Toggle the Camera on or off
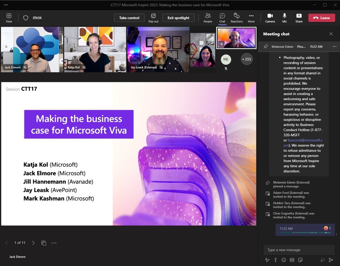This screenshot has height=266, width=340. click(270, 18)
